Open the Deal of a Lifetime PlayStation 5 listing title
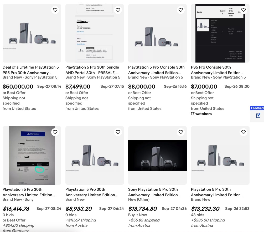 tap(31, 70)
